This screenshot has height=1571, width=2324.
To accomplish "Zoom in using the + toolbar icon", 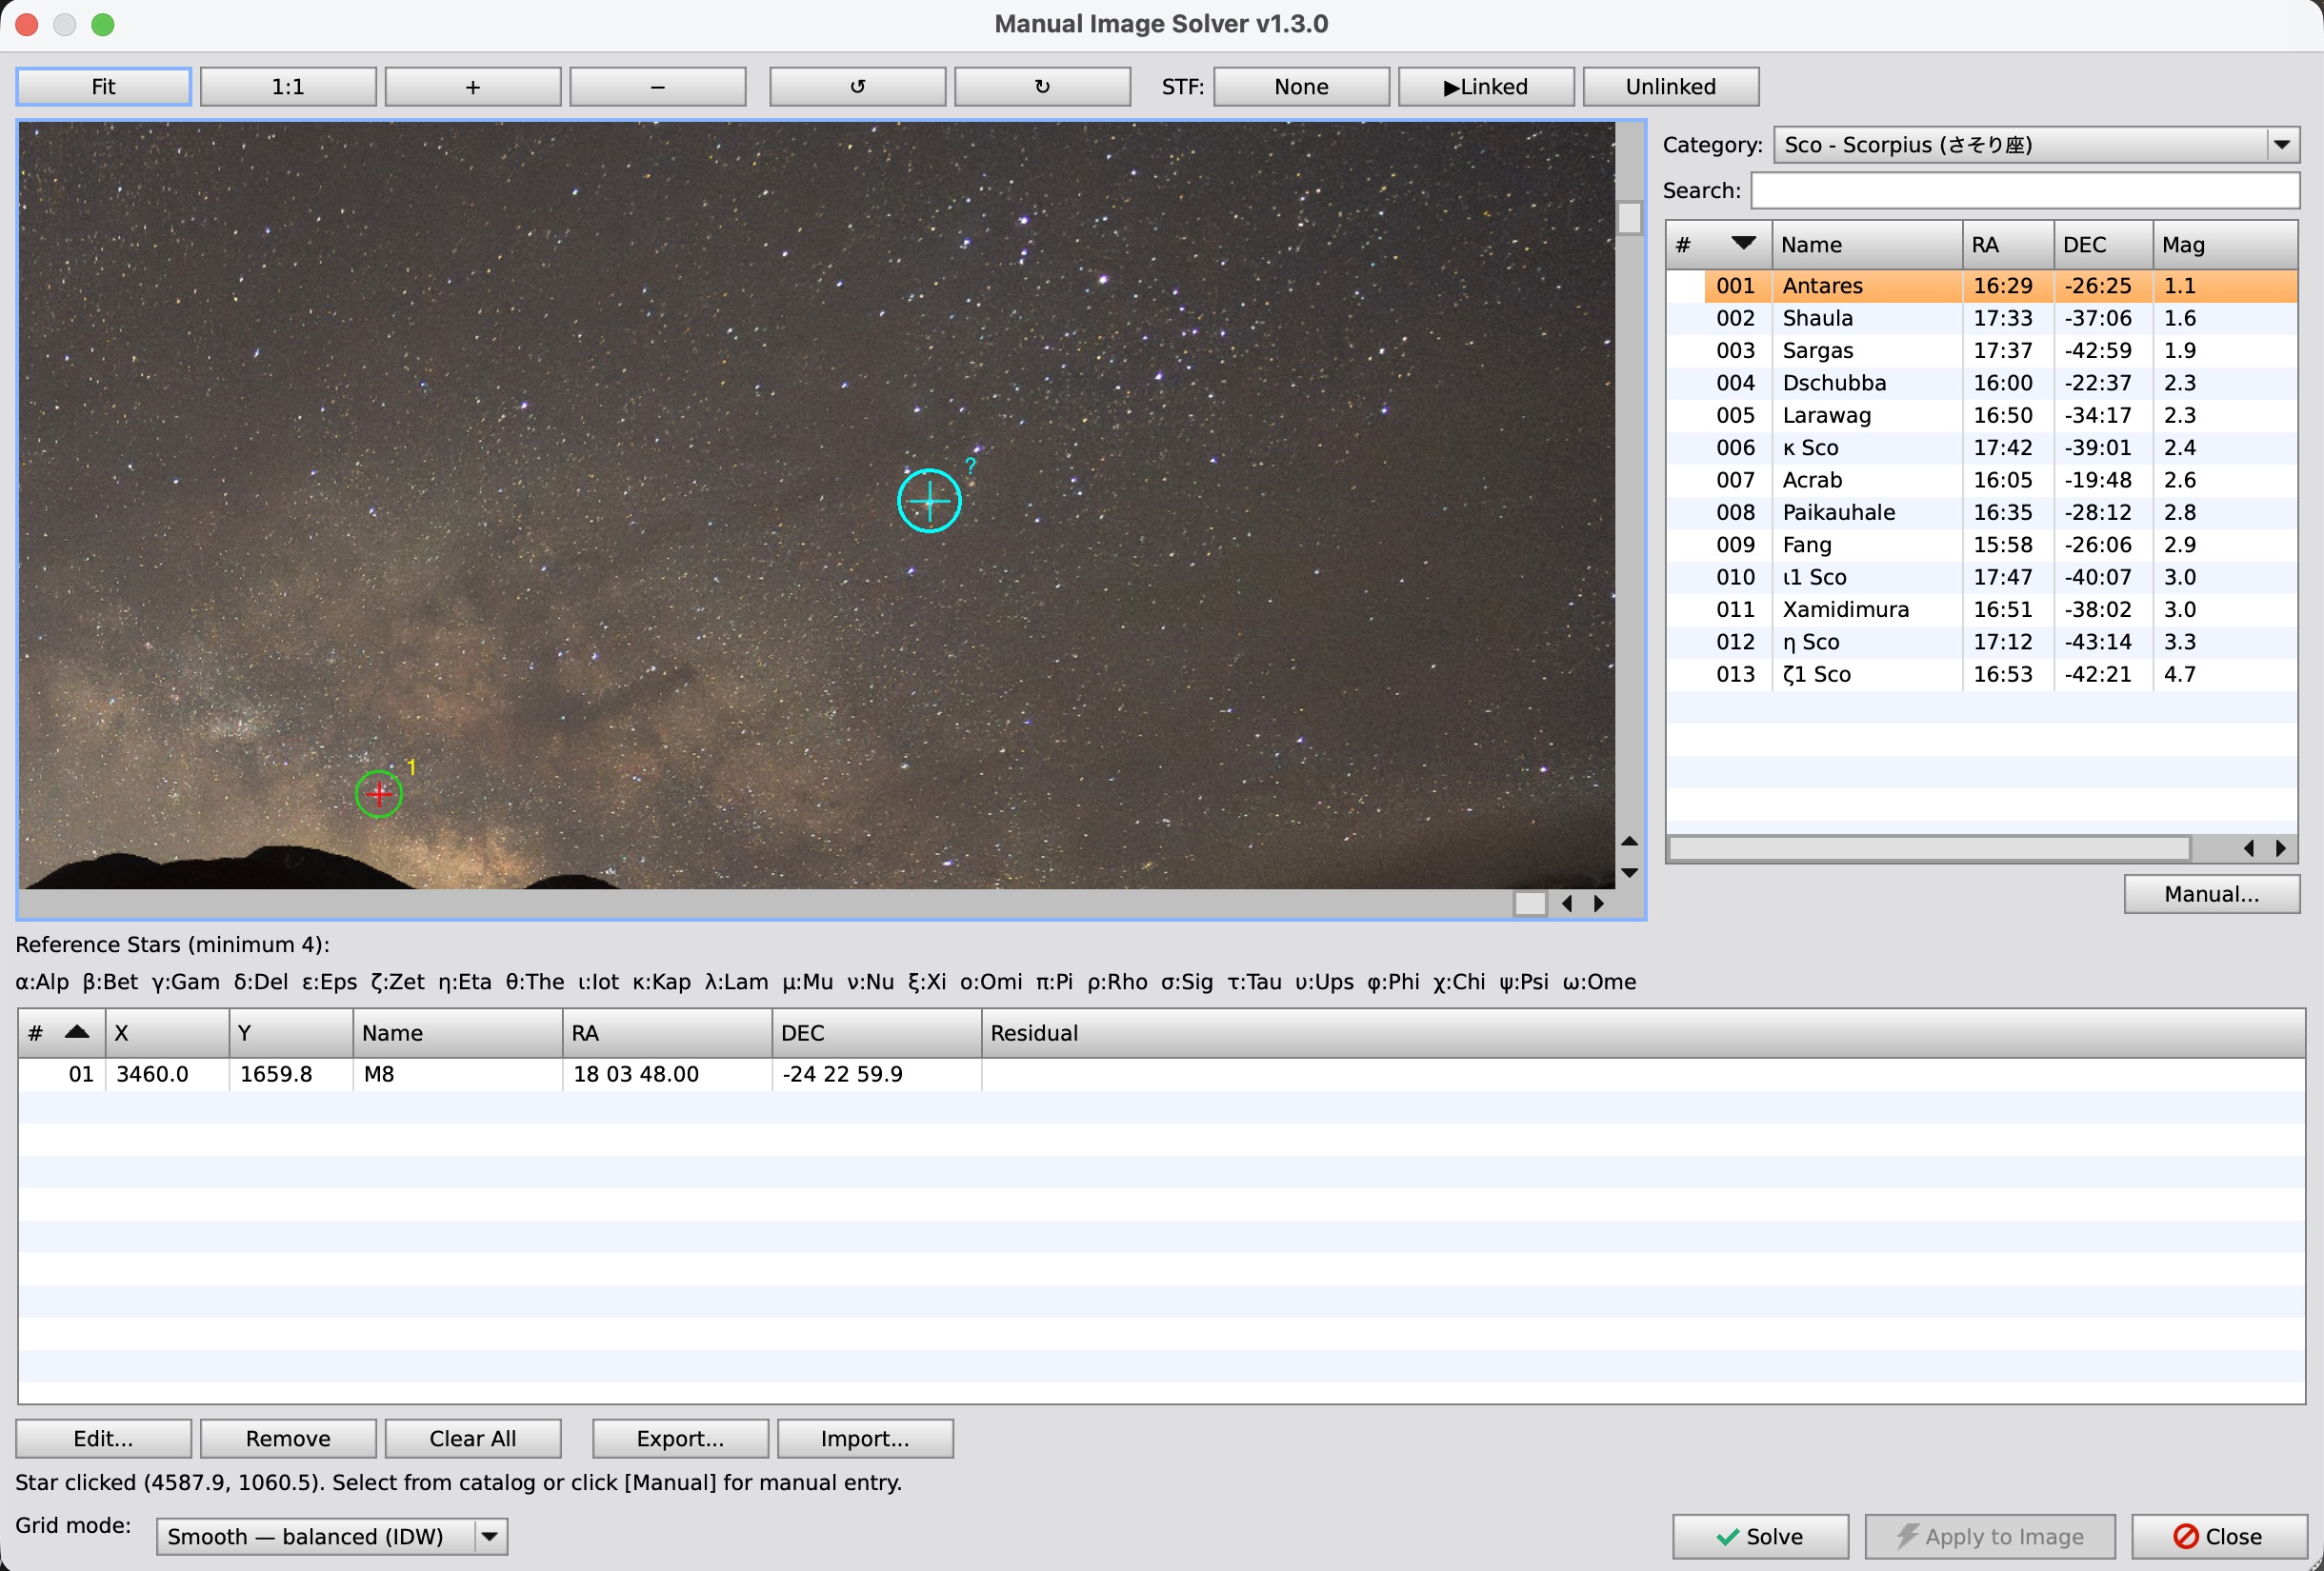I will coord(472,86).
